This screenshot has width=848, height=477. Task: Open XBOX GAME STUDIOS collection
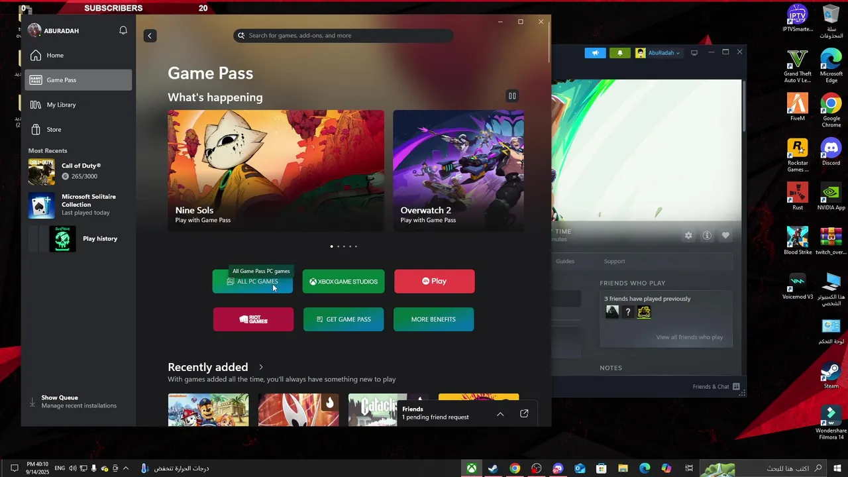[343, 282]
